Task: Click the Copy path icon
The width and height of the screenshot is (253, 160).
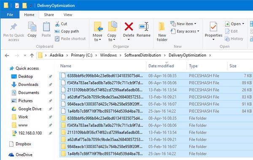Action: click(57, 32)
